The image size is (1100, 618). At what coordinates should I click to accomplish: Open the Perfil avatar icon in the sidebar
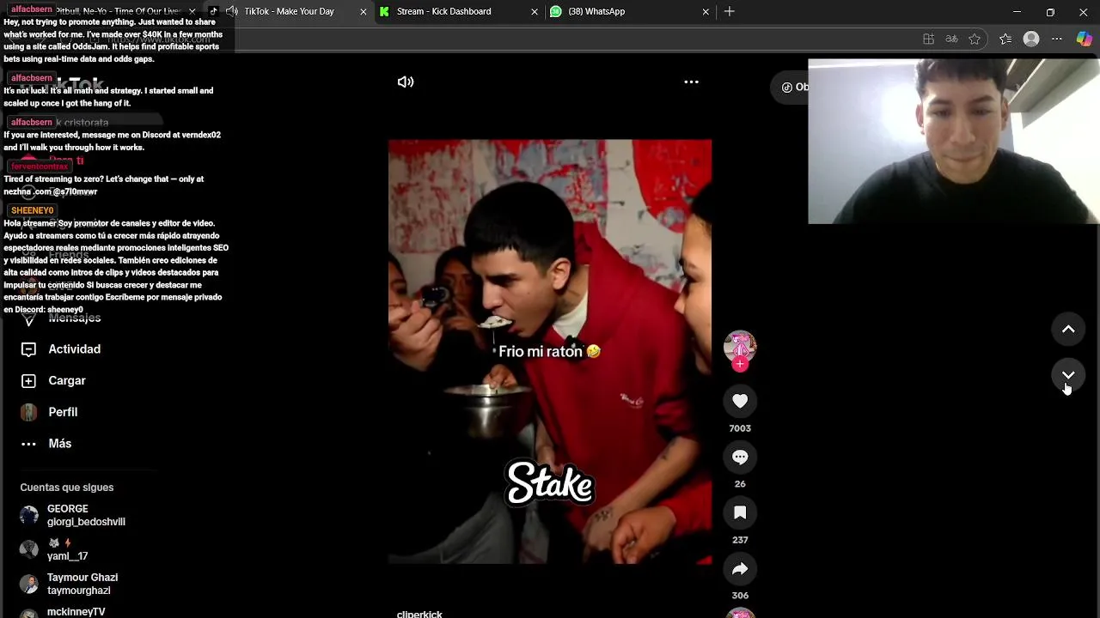coord(28,412)
